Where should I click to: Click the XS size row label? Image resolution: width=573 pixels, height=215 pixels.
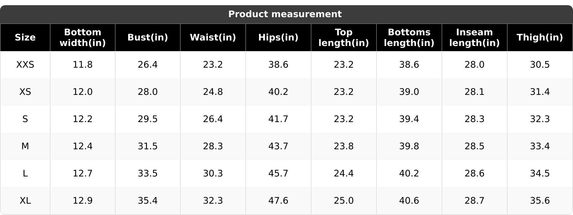(x=25, y=92)
